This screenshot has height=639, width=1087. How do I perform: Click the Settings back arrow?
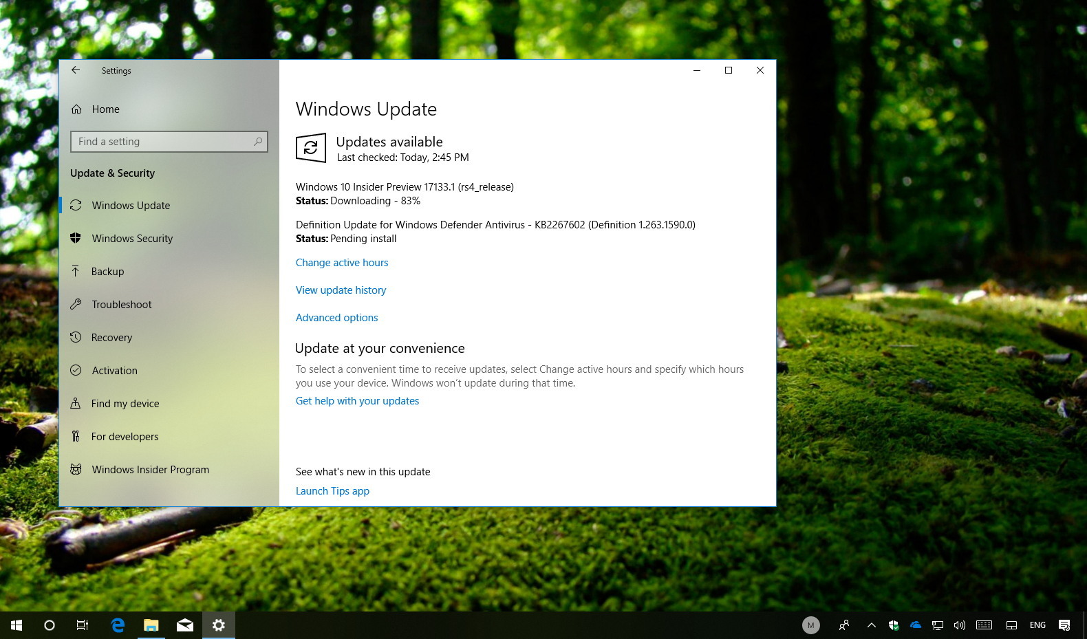76,70
